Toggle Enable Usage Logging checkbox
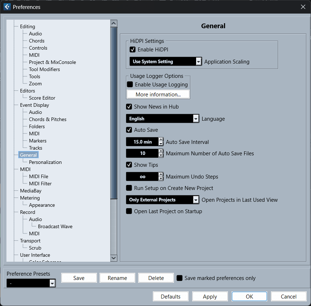Screen dimensions: 311x306 point(130,85)
